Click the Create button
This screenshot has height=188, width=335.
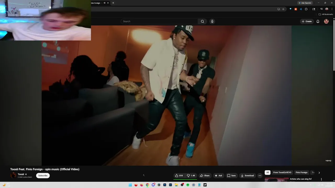pos(306,21)
